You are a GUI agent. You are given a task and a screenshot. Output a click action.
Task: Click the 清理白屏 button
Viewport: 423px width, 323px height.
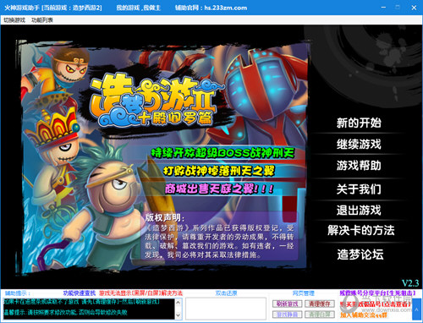tap(320, 315)
